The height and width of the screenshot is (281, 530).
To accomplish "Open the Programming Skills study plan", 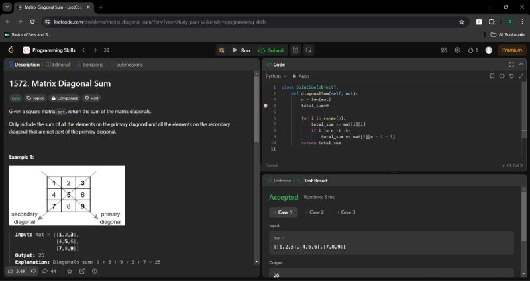I will pos(49,50).
